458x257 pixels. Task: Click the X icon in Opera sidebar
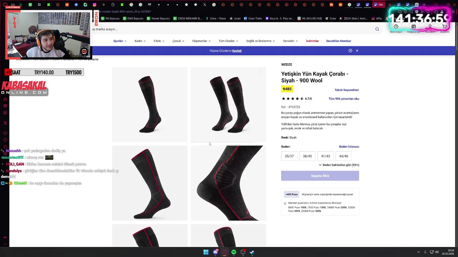click(x=5, y=123)
